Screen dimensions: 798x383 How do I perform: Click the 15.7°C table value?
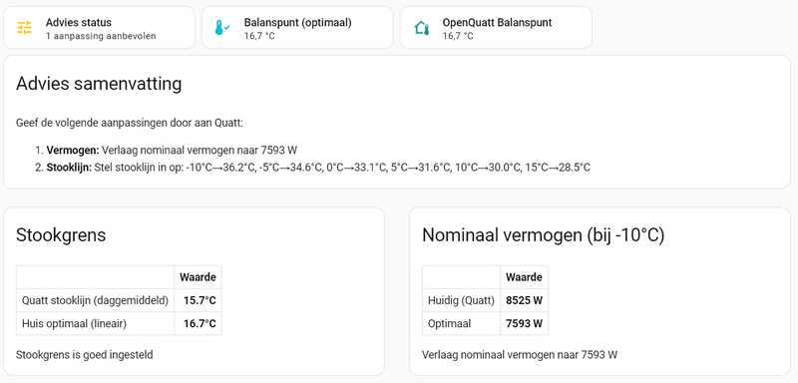(x=199, y=300)
